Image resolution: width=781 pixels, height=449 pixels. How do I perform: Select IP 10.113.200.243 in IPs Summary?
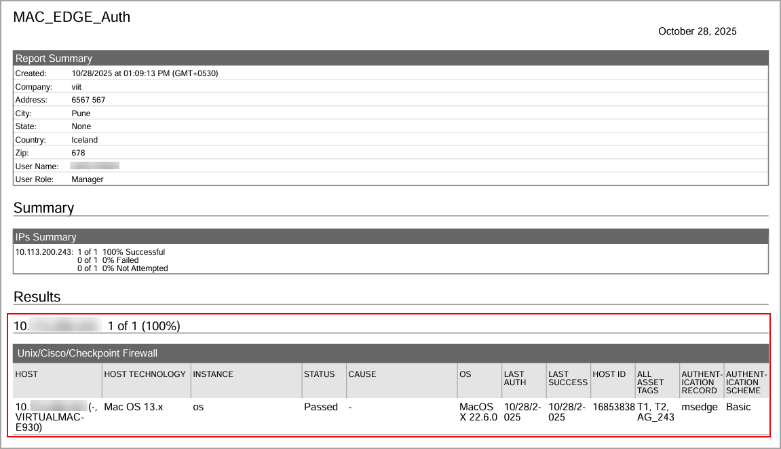click(44, 252)
